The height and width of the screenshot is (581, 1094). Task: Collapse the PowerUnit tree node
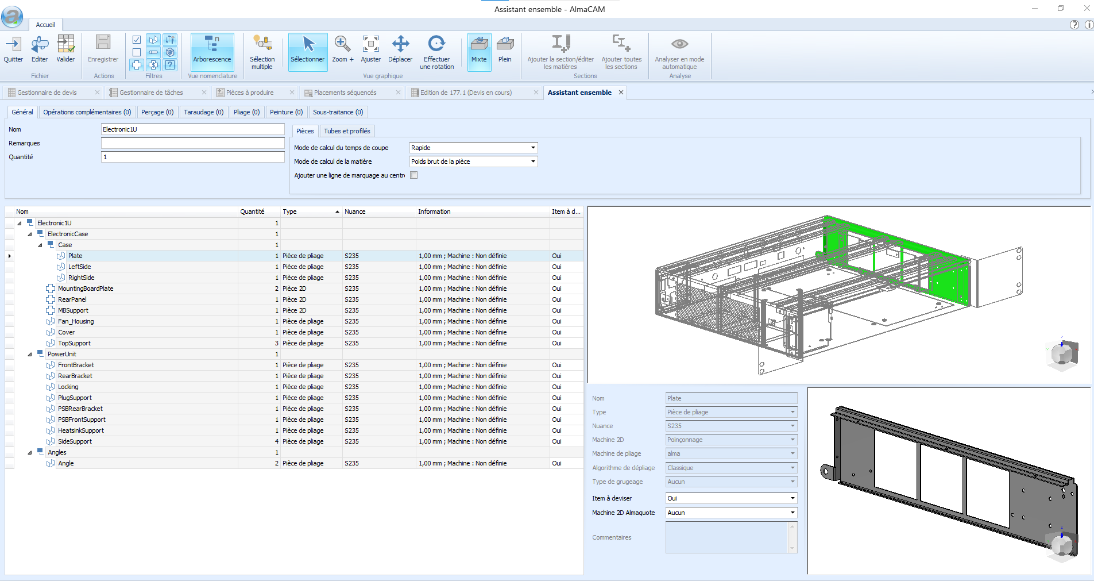(30, 355)
